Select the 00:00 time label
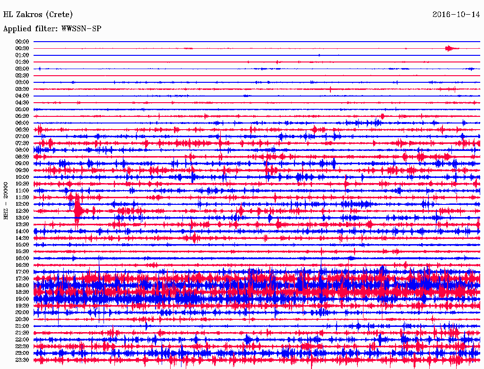This screenshot has height=369, width=484. (x=22, y=42)
